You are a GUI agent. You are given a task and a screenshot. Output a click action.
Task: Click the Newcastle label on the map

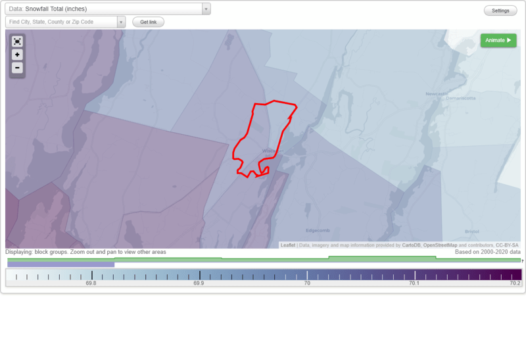[437, 94]
